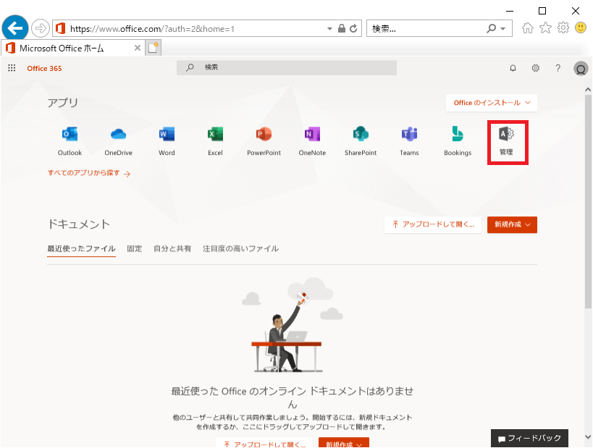Screen dimensions: 593x448
Task: Open browser tools gear icon
Action: tap(563, 28)
